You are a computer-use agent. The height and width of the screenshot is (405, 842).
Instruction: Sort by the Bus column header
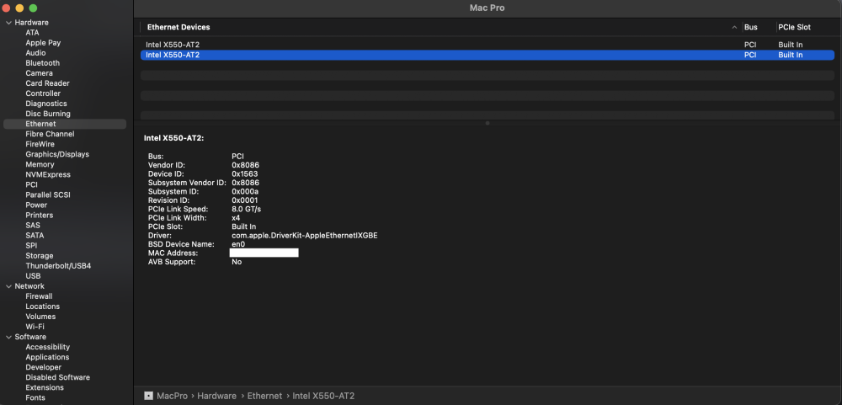click(x=751, y=27)
